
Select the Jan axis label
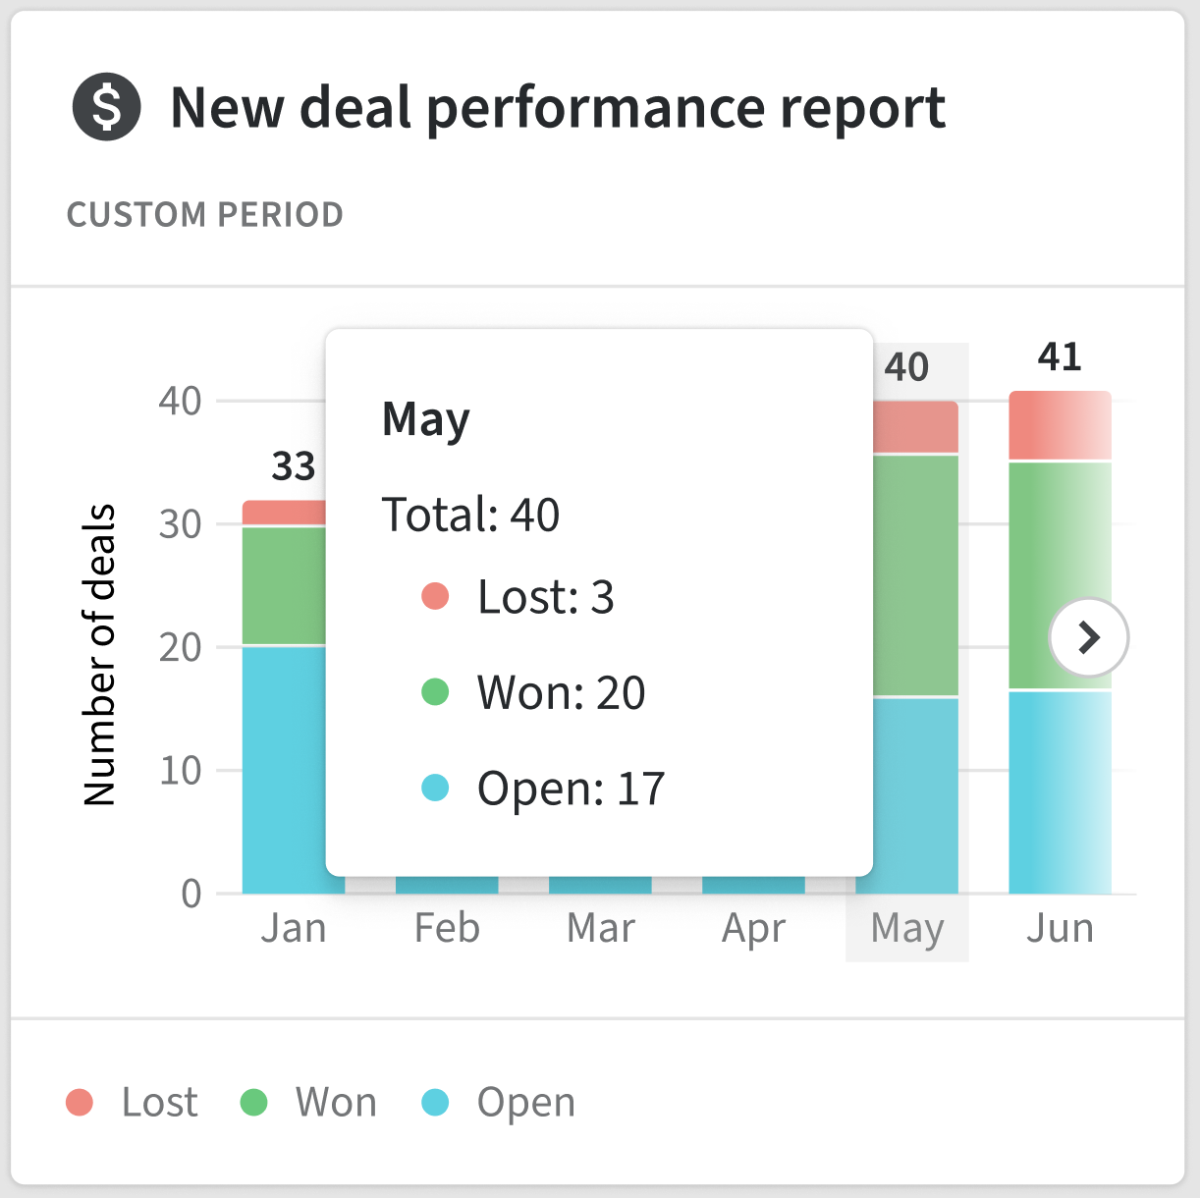click(296, 926)
